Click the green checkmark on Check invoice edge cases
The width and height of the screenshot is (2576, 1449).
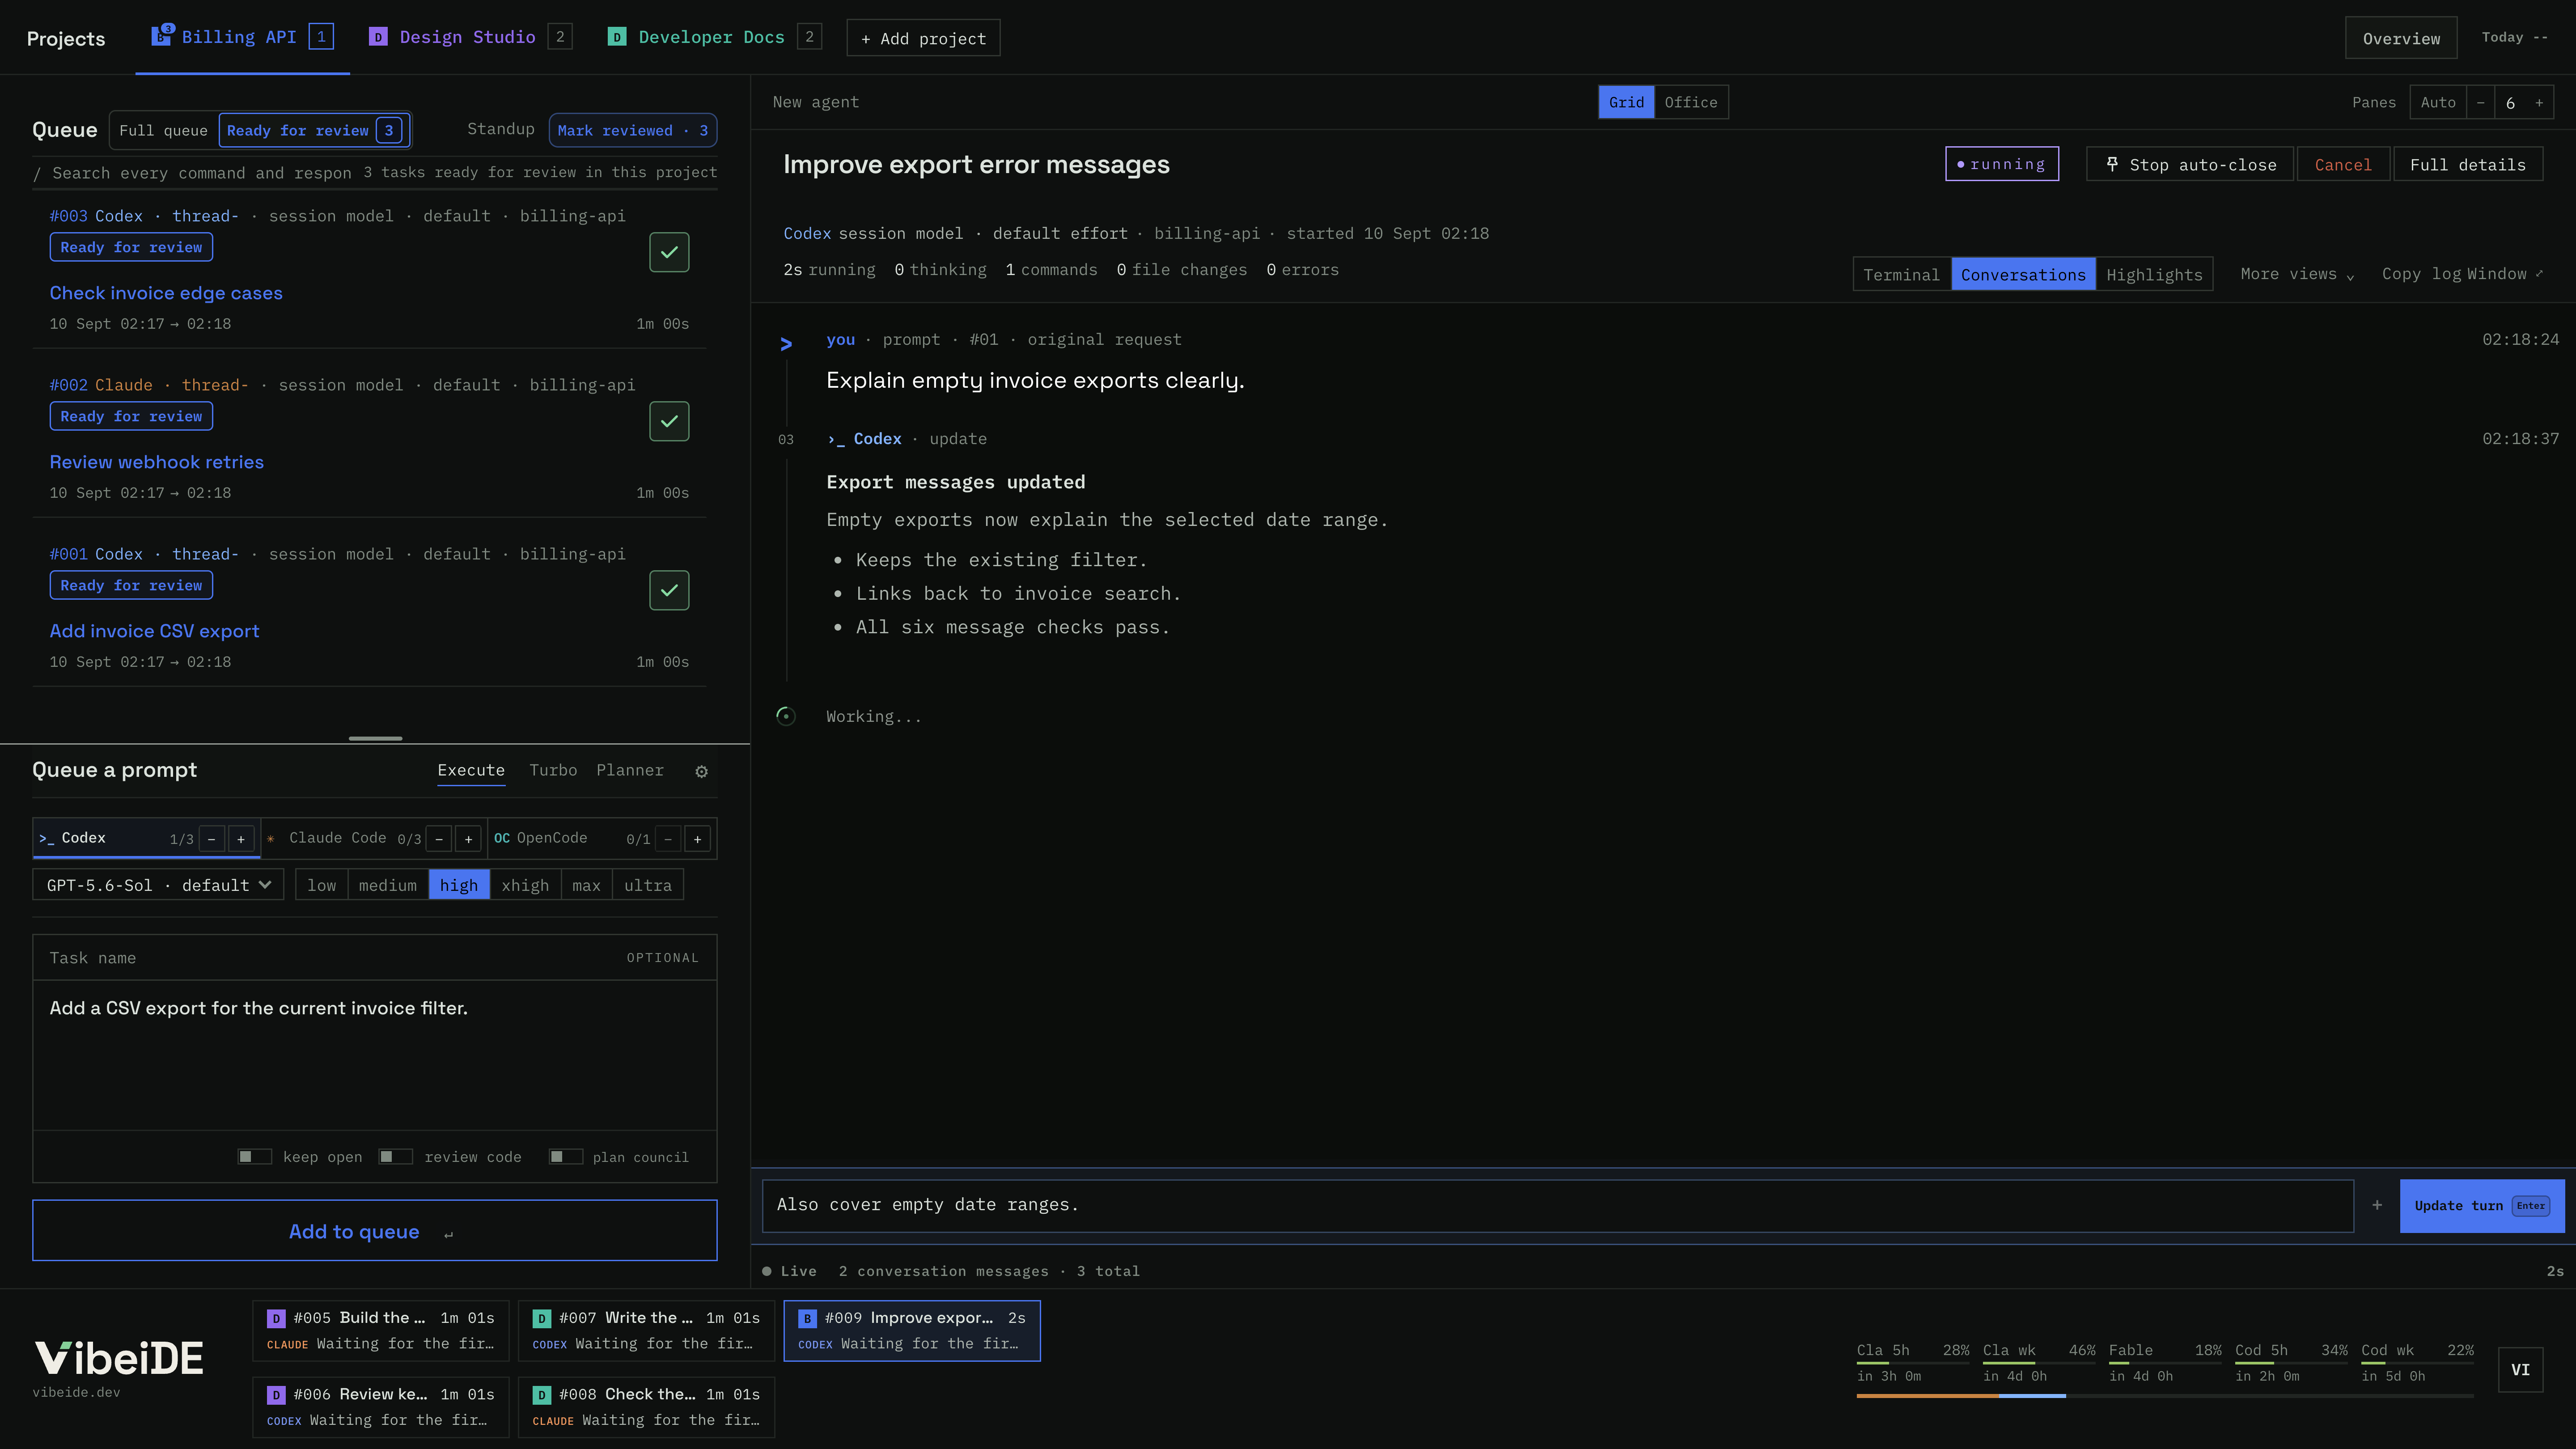(x=669, y=252)
